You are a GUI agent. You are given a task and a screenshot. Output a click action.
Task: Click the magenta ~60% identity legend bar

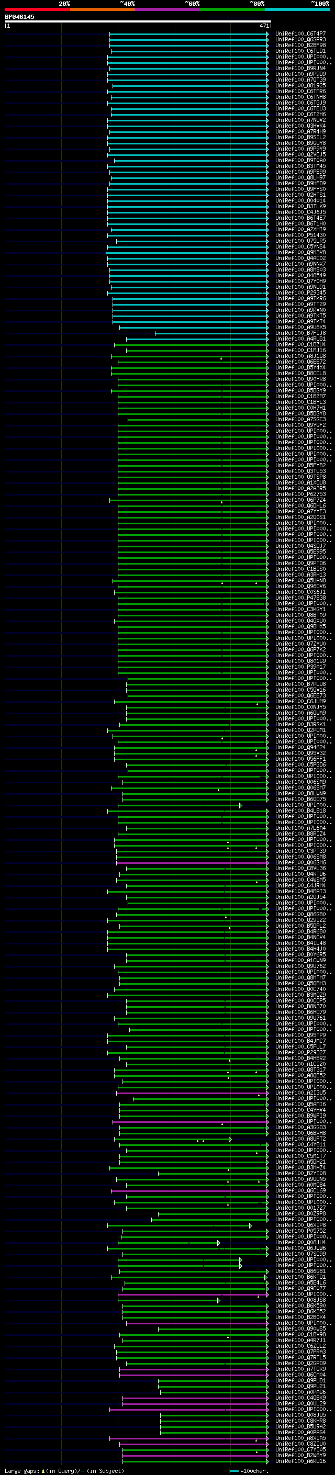(168, 9)
